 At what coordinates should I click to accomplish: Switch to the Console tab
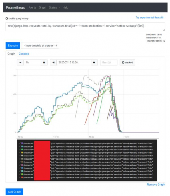(24, 54)
